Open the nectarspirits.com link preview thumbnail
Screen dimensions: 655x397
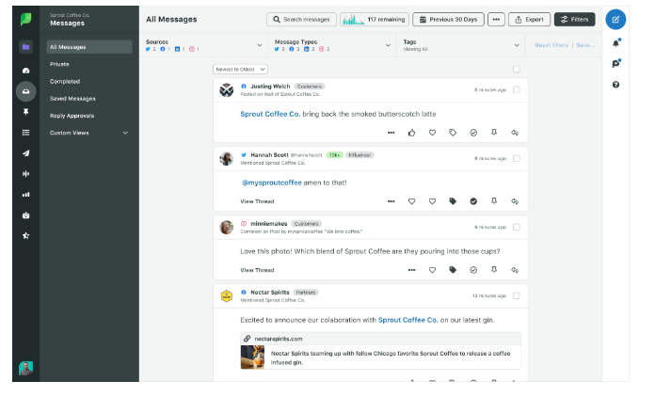[252, 357]
